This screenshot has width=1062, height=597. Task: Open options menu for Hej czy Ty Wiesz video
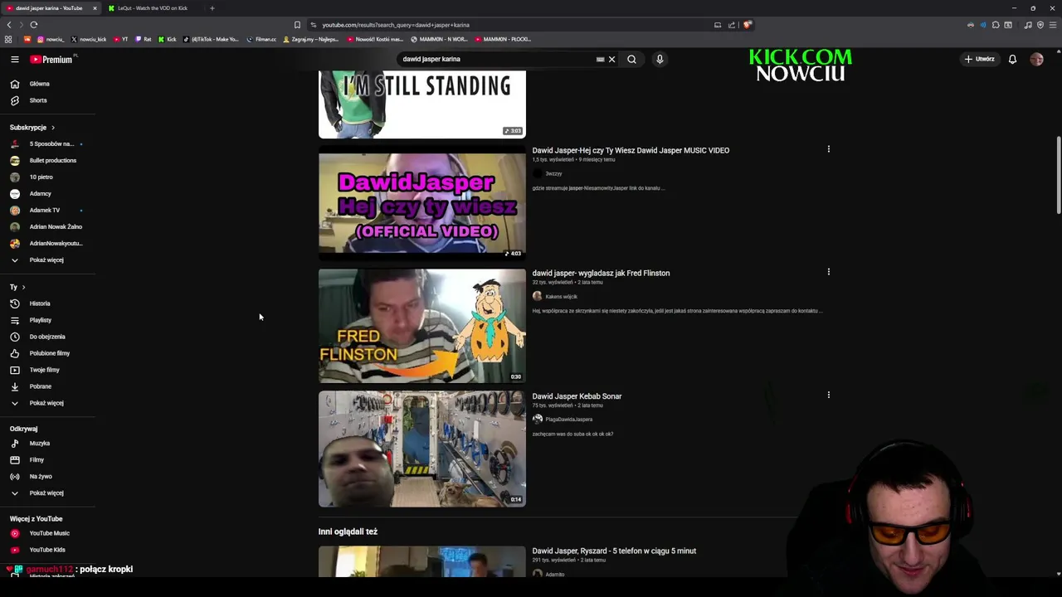click(828, 149)
